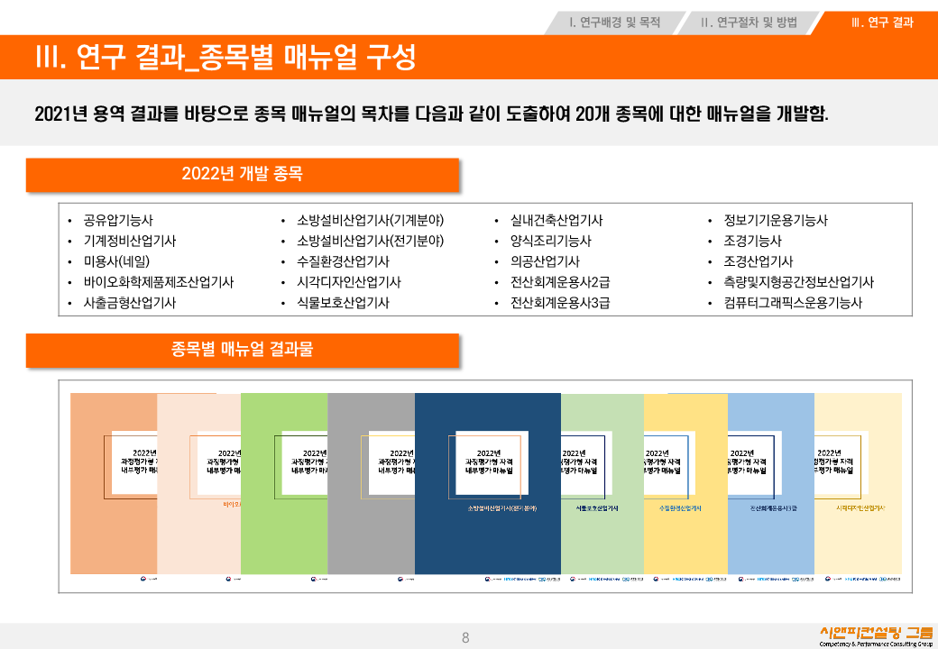Click '바이오화학제품제조산업기사' in the list
938x649 pixels.
(x=159, y=282)
